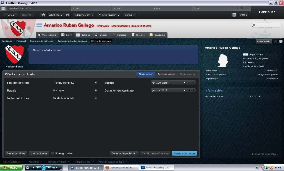Open the help question mark icon
Image resolution: width=284 pixels, height=171 pixels.
234,15
